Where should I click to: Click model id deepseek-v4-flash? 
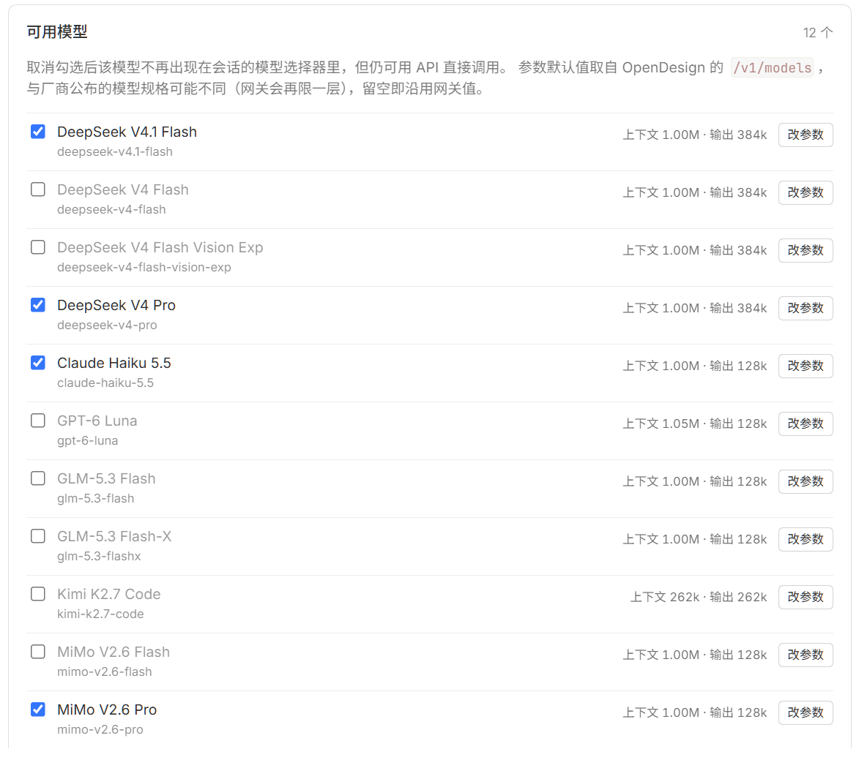111,209
